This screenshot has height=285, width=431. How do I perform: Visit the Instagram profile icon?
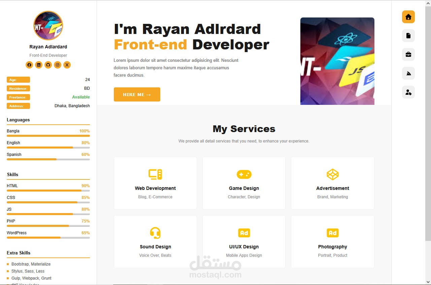click(58, 65)
